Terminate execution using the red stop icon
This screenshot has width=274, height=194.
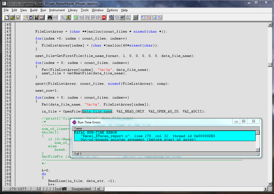point(104,17)
